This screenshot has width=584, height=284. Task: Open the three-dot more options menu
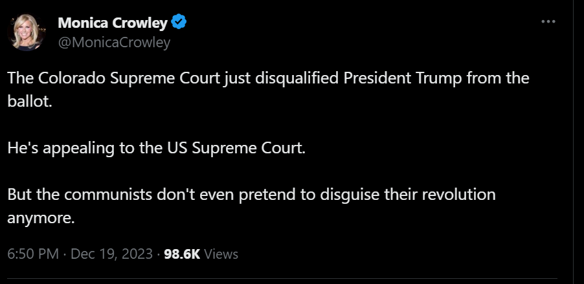click(x=548, y=21)
